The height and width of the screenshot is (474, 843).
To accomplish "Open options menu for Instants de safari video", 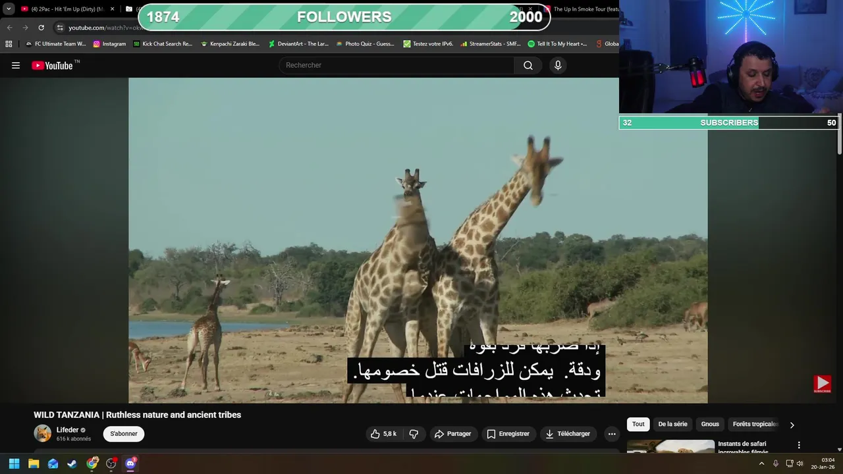I will [x=799, y=446].
